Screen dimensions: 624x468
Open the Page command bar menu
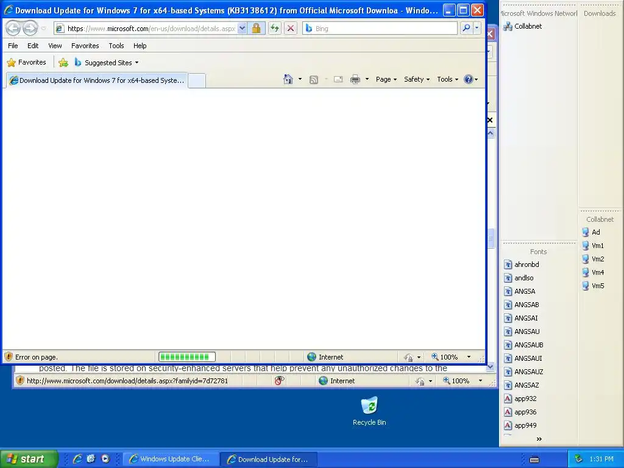[386, 79]
